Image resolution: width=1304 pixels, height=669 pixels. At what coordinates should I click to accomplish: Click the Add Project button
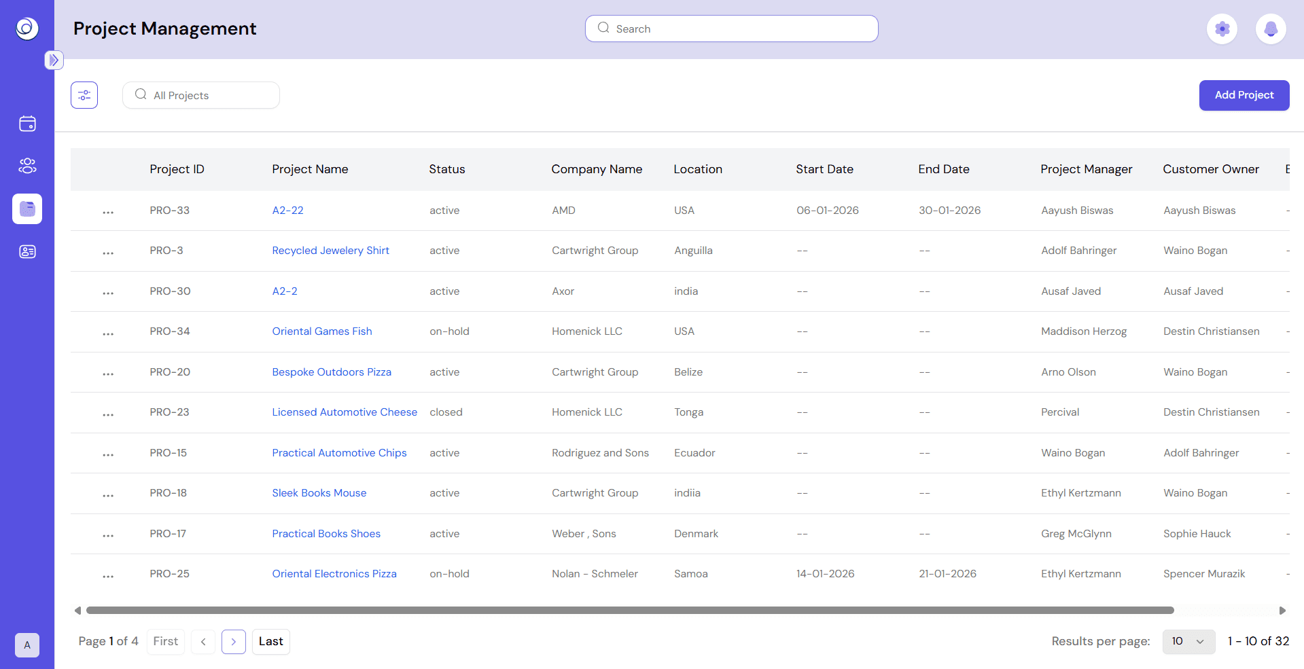pyautogui.click(x=1244, y=95)
